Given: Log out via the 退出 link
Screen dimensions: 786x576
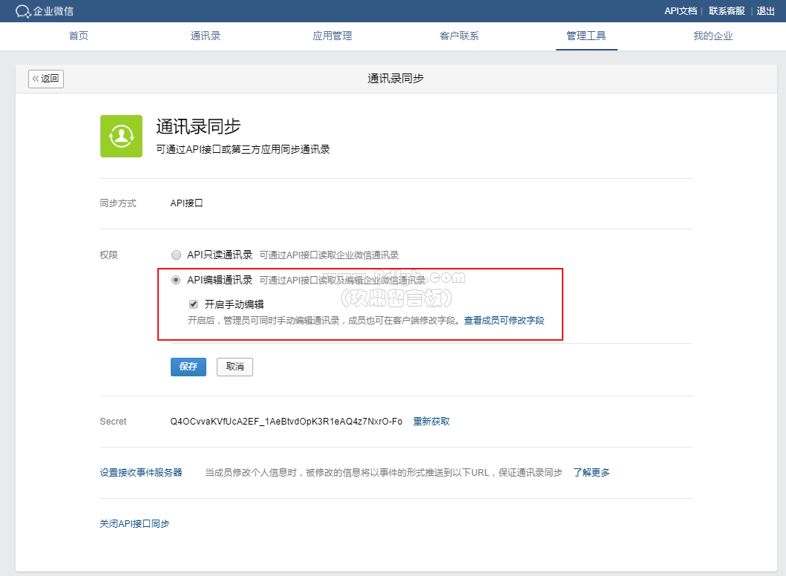Looking at the screenshot, I should (x=765, y=11).
